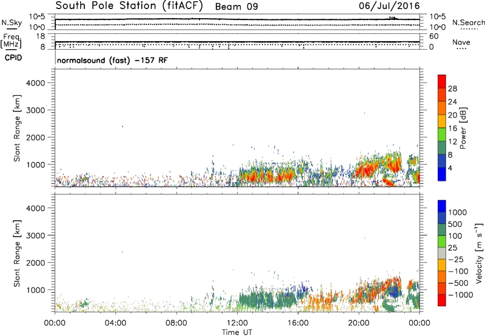Click the "Power [dB]" colorbar title
The height and width of the screenshot is (336, 485).
click(x=463, y=128)
